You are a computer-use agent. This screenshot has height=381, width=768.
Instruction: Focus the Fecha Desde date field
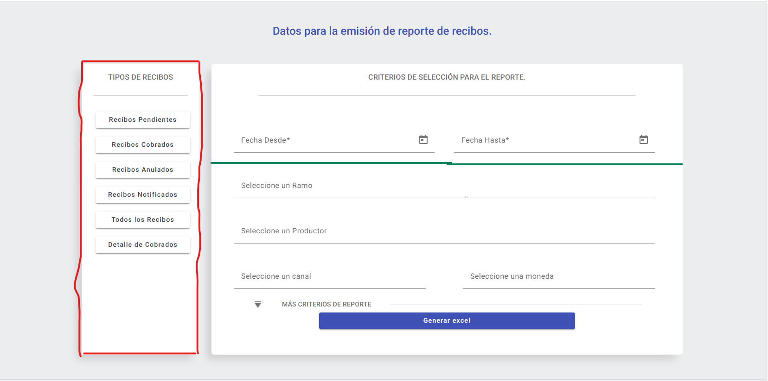[325, 141]
